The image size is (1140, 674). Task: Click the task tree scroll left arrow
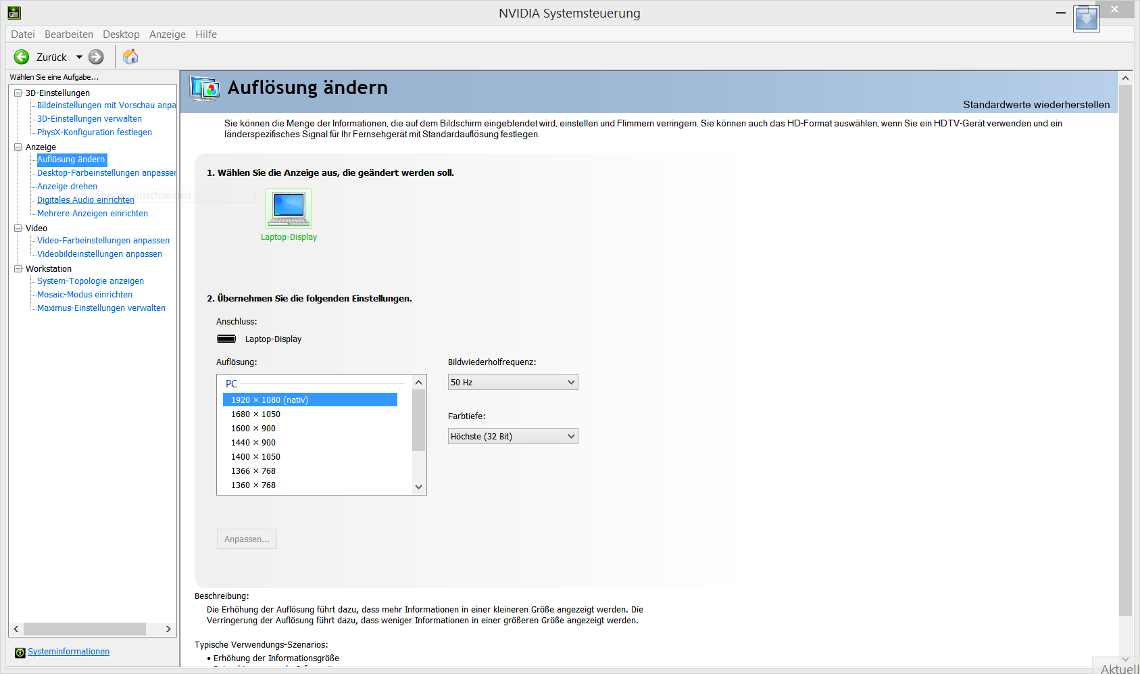16,629
